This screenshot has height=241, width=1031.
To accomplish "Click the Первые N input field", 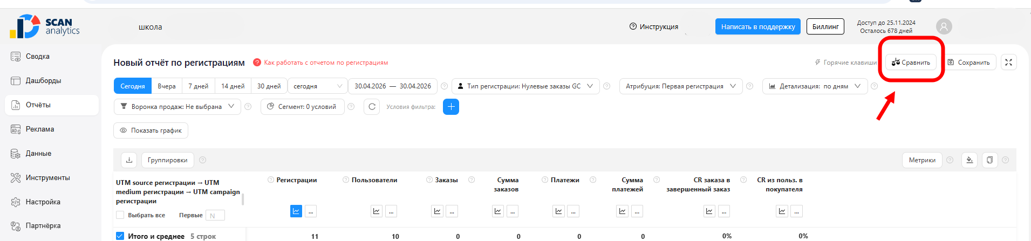I will 215,216.
